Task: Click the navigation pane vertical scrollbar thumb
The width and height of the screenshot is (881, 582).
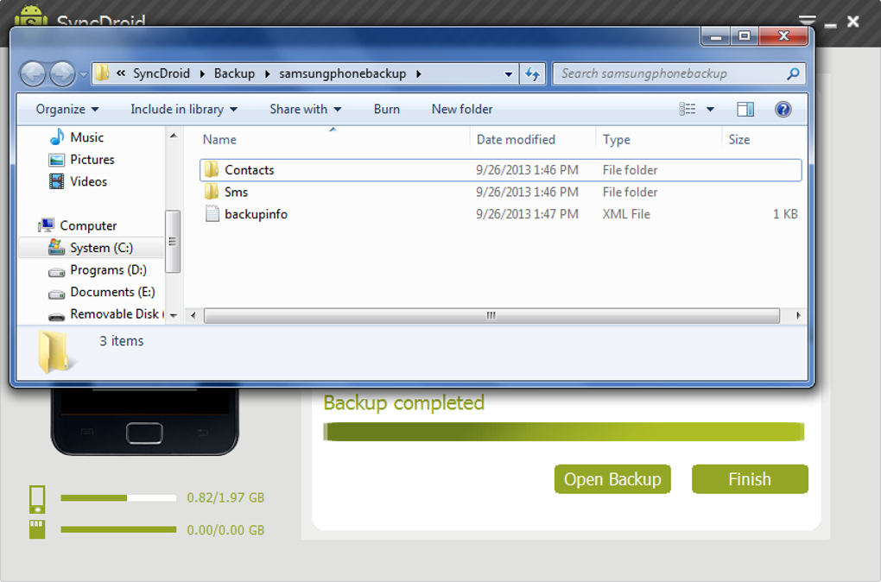Action: click(x=173, y=242)
